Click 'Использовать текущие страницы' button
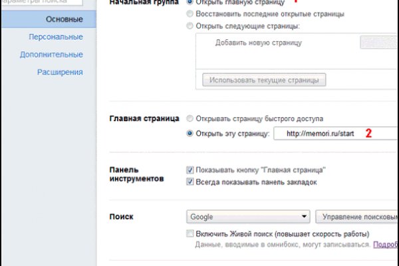Image resolution: width=399 pixels, height=266 pixels. [264, 80]
